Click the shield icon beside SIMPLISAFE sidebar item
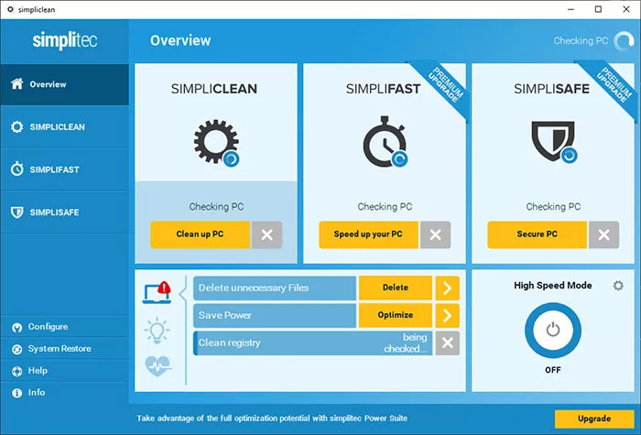Screen dimensions: 641x435 pos(17,212)
